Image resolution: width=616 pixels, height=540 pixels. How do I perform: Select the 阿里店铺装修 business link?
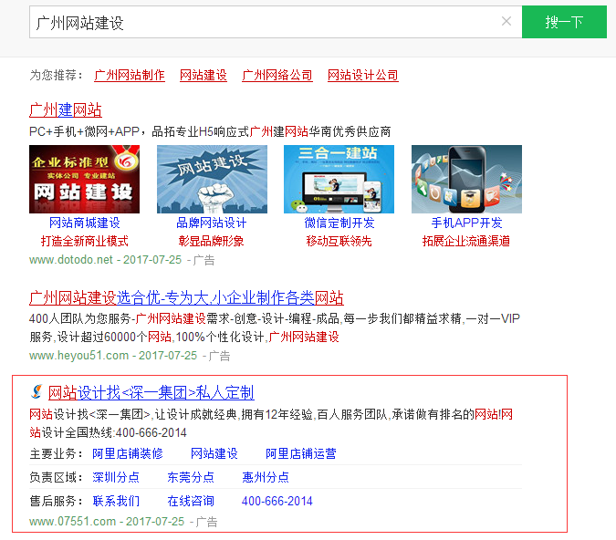click(128, 453)
